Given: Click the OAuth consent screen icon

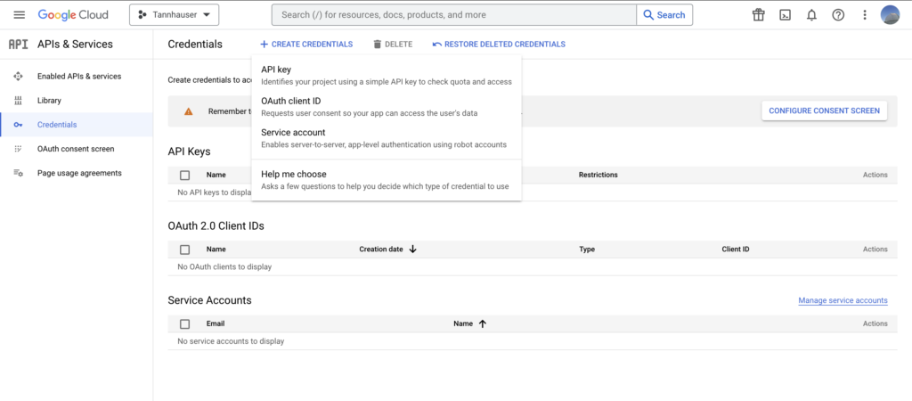Looking at the screenshot, I should pos(18,149).
